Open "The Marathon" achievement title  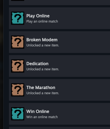pos(41,88)
